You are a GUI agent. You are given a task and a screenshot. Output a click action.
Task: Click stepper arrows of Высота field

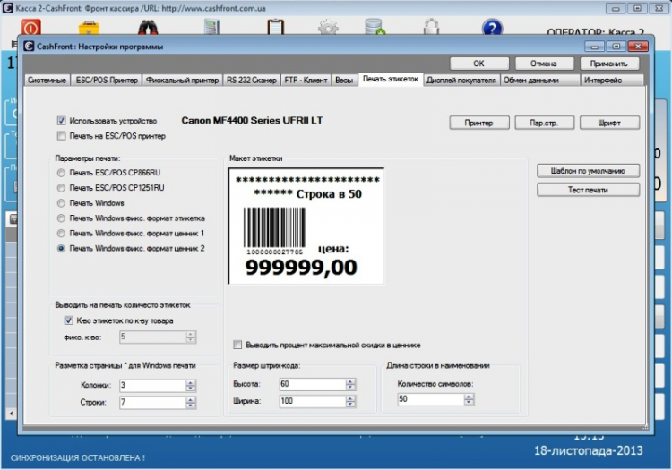(x=350, y=384)
